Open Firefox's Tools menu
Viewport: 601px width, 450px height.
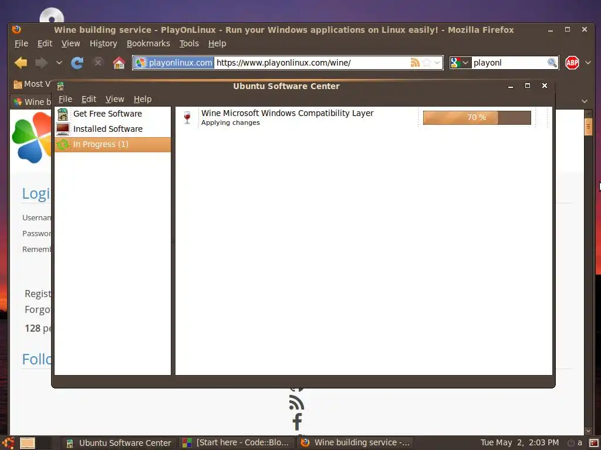tap(189, 43)
